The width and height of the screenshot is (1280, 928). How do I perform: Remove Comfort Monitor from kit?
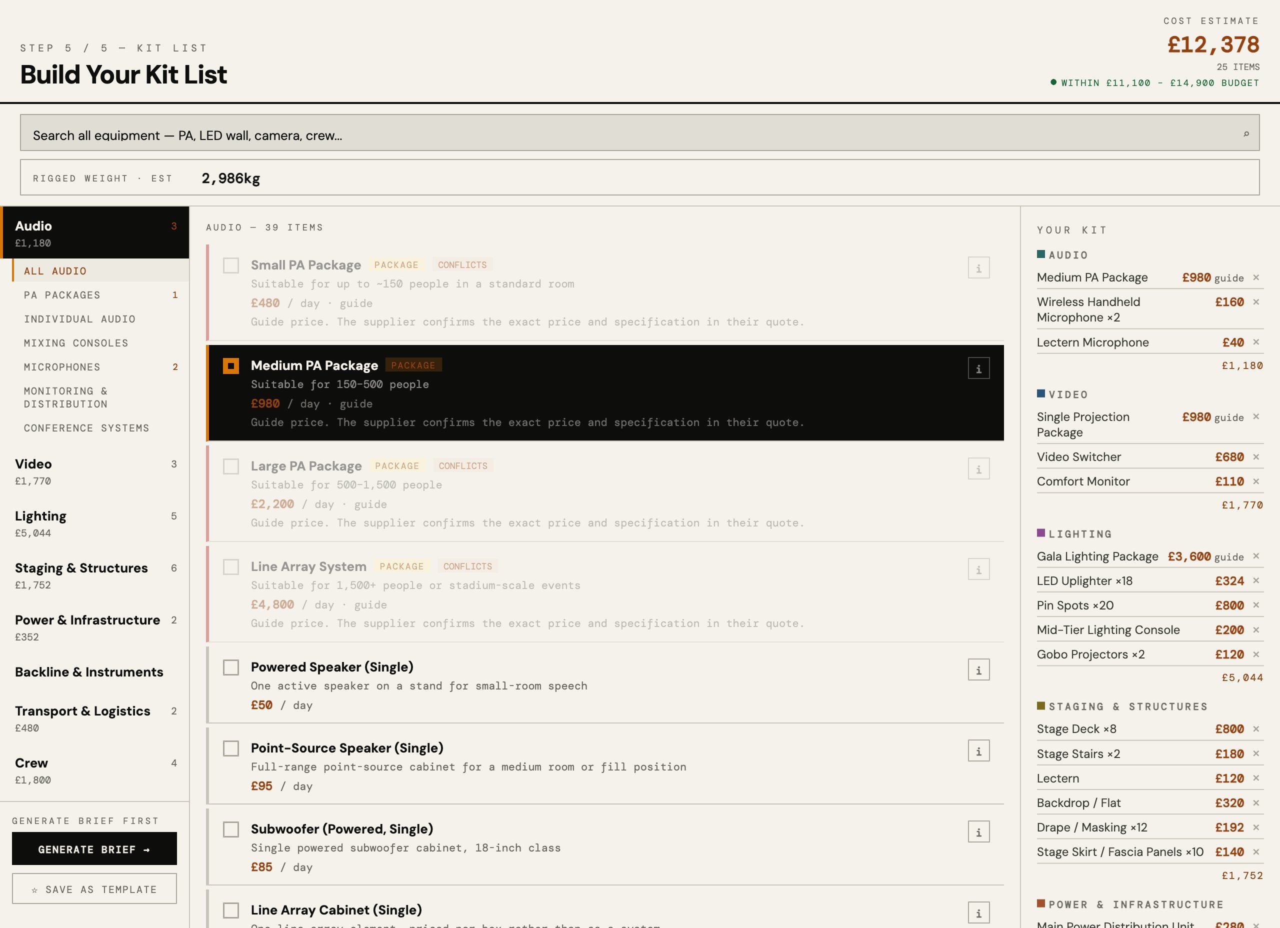(1256, 481)
